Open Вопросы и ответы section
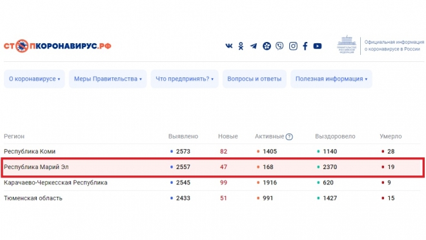 coord(254,79)
